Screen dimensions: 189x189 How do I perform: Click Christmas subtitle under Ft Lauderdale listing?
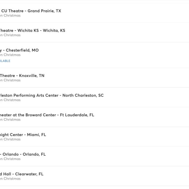coord(10,120)
